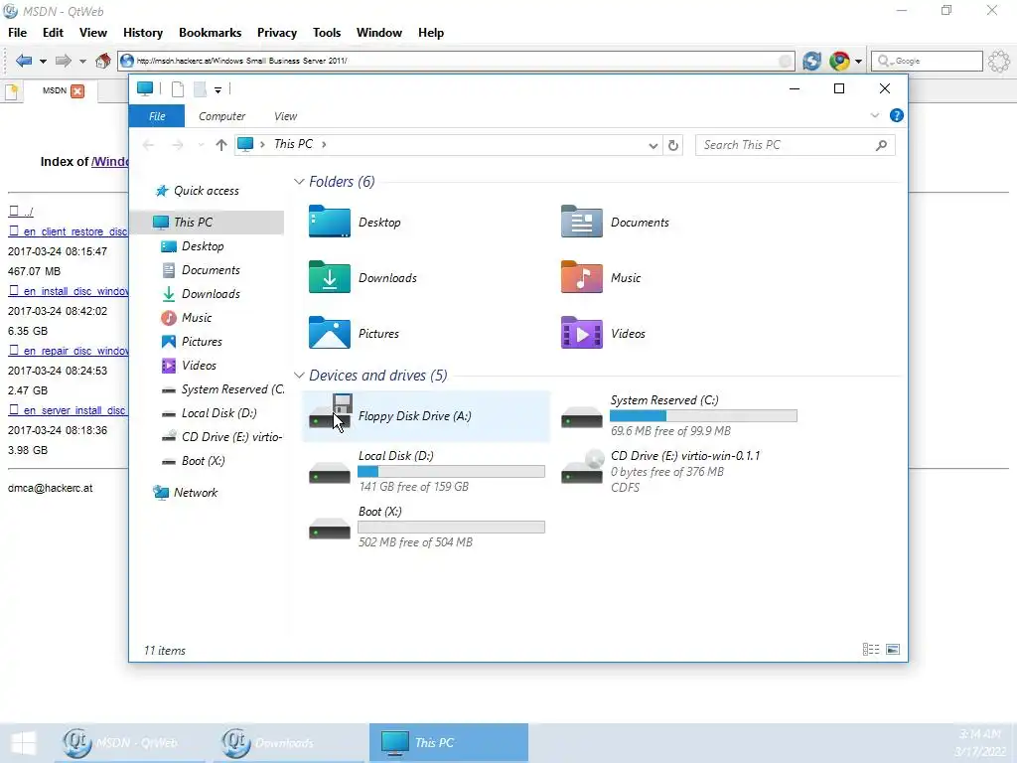Select Local Disk (D:) drive in main pane
Viewport: 1017px width, 763px height.
pos(426,472)
